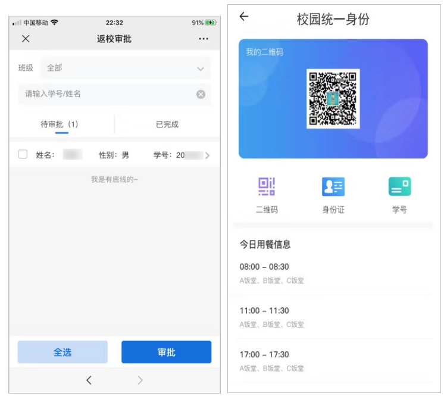Screen dimensions: 447x399
Task: Tap the 我的二维码 label on card
Action: [264, 52]
